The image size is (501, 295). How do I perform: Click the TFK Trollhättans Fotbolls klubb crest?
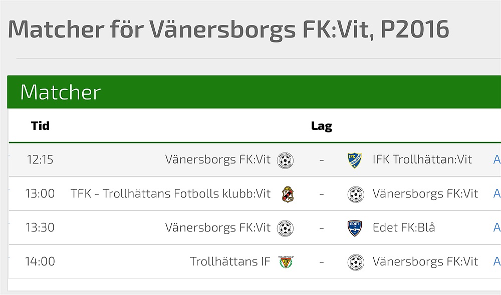pos(287,194)
